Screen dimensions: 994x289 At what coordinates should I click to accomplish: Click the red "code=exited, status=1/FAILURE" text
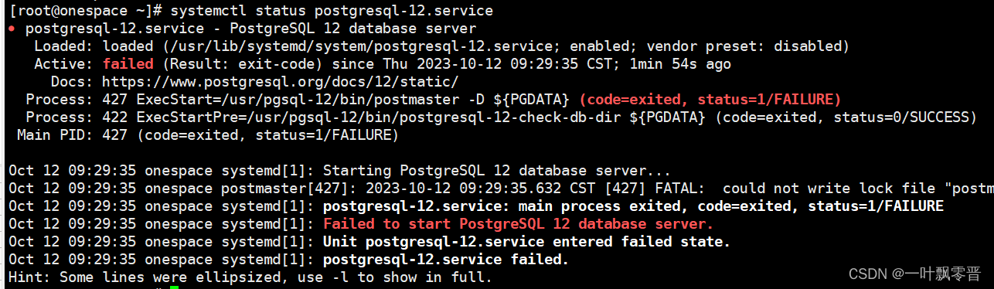coord(710,100)
